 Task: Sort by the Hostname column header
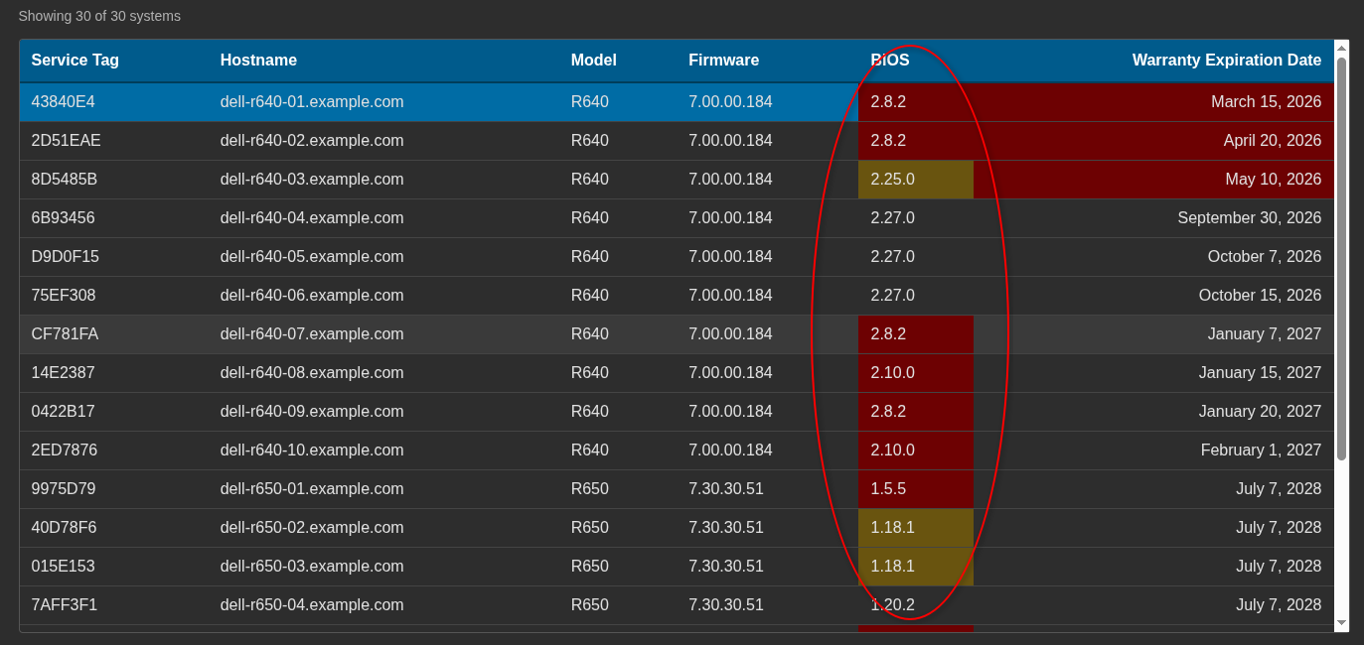pyautogui.click(x=258, y=61)
